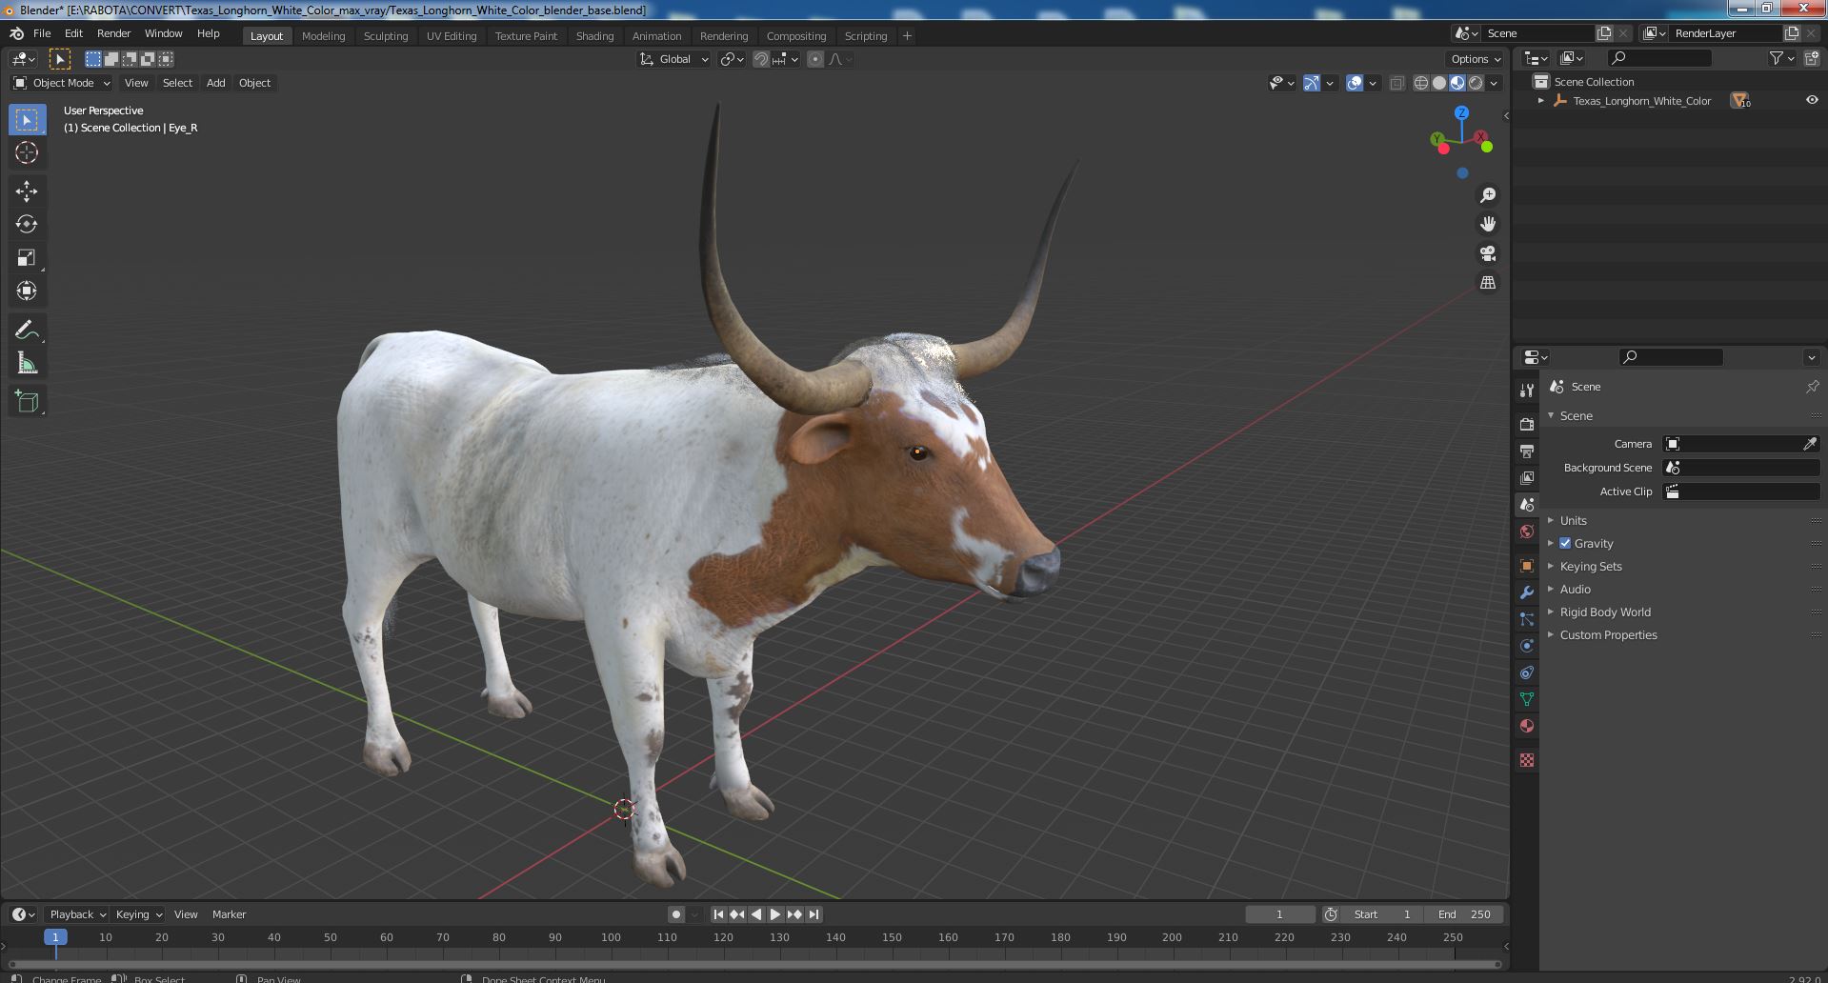
Task: Open World properties tab icon
Action: [x=1527, y=532]
